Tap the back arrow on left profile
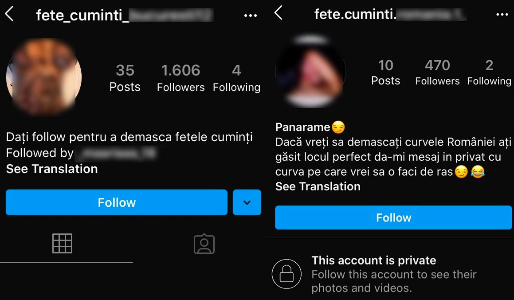 click(9, 14)
